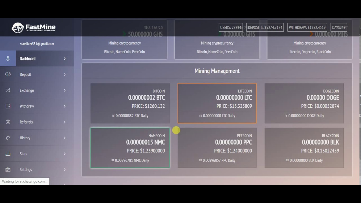Image resolution: width=361 pixels, height=203 pixels.
Task: Click the starsilver551@gmail.com account email
Action: pyautogui.click(x=37, y=44)
